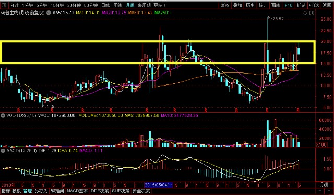
Task: Toggle 复权 price adjustment
Action: [225, 5]
